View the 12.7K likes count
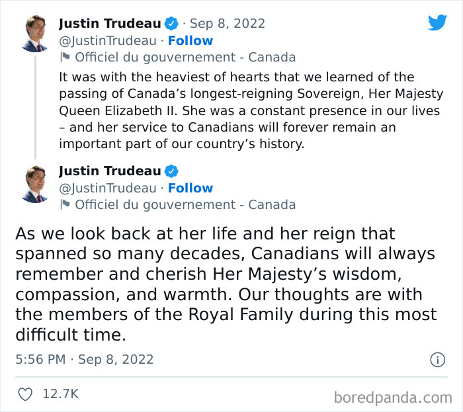The height and width of the screenshot is (412, 463). tap(60, 394)
